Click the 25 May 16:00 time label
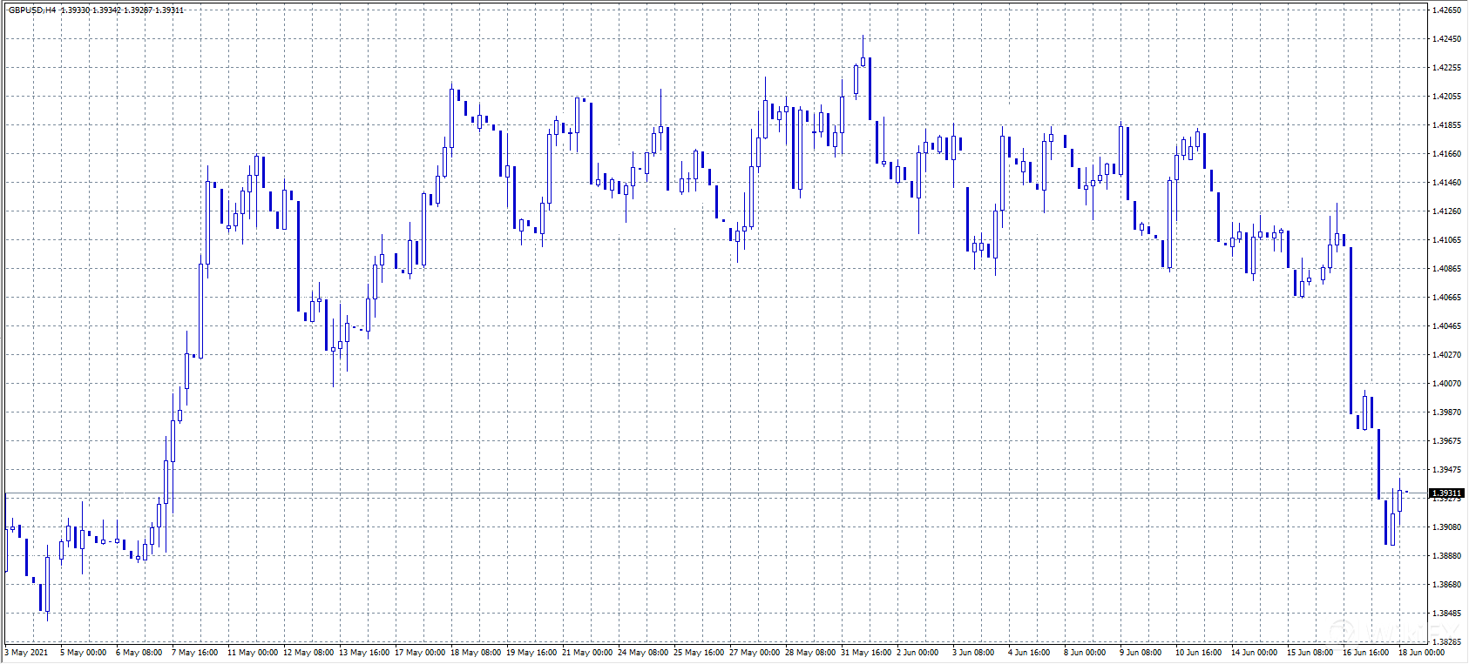Viewport: 1469px width, 664px height. point(699,653)
